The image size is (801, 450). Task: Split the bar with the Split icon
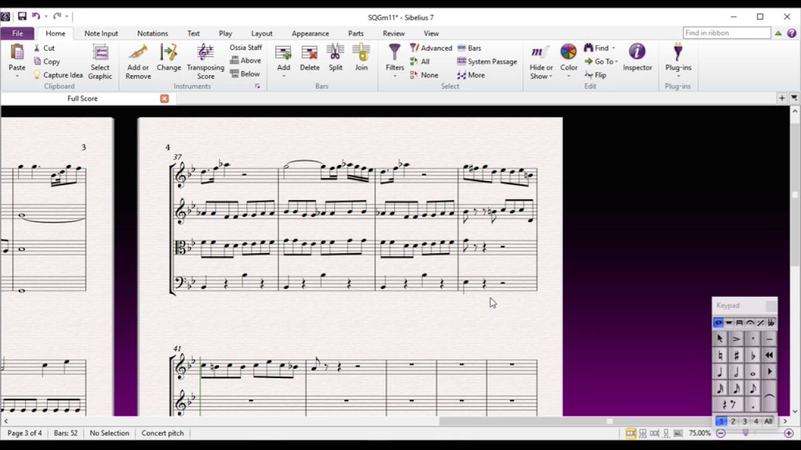point(335,52)
